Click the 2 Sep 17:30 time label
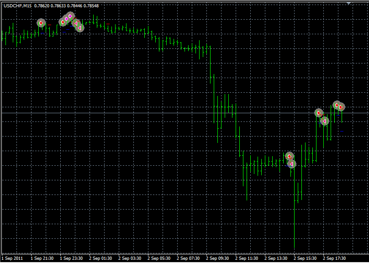This screenshot has height=263, width=369. (334, 258)
